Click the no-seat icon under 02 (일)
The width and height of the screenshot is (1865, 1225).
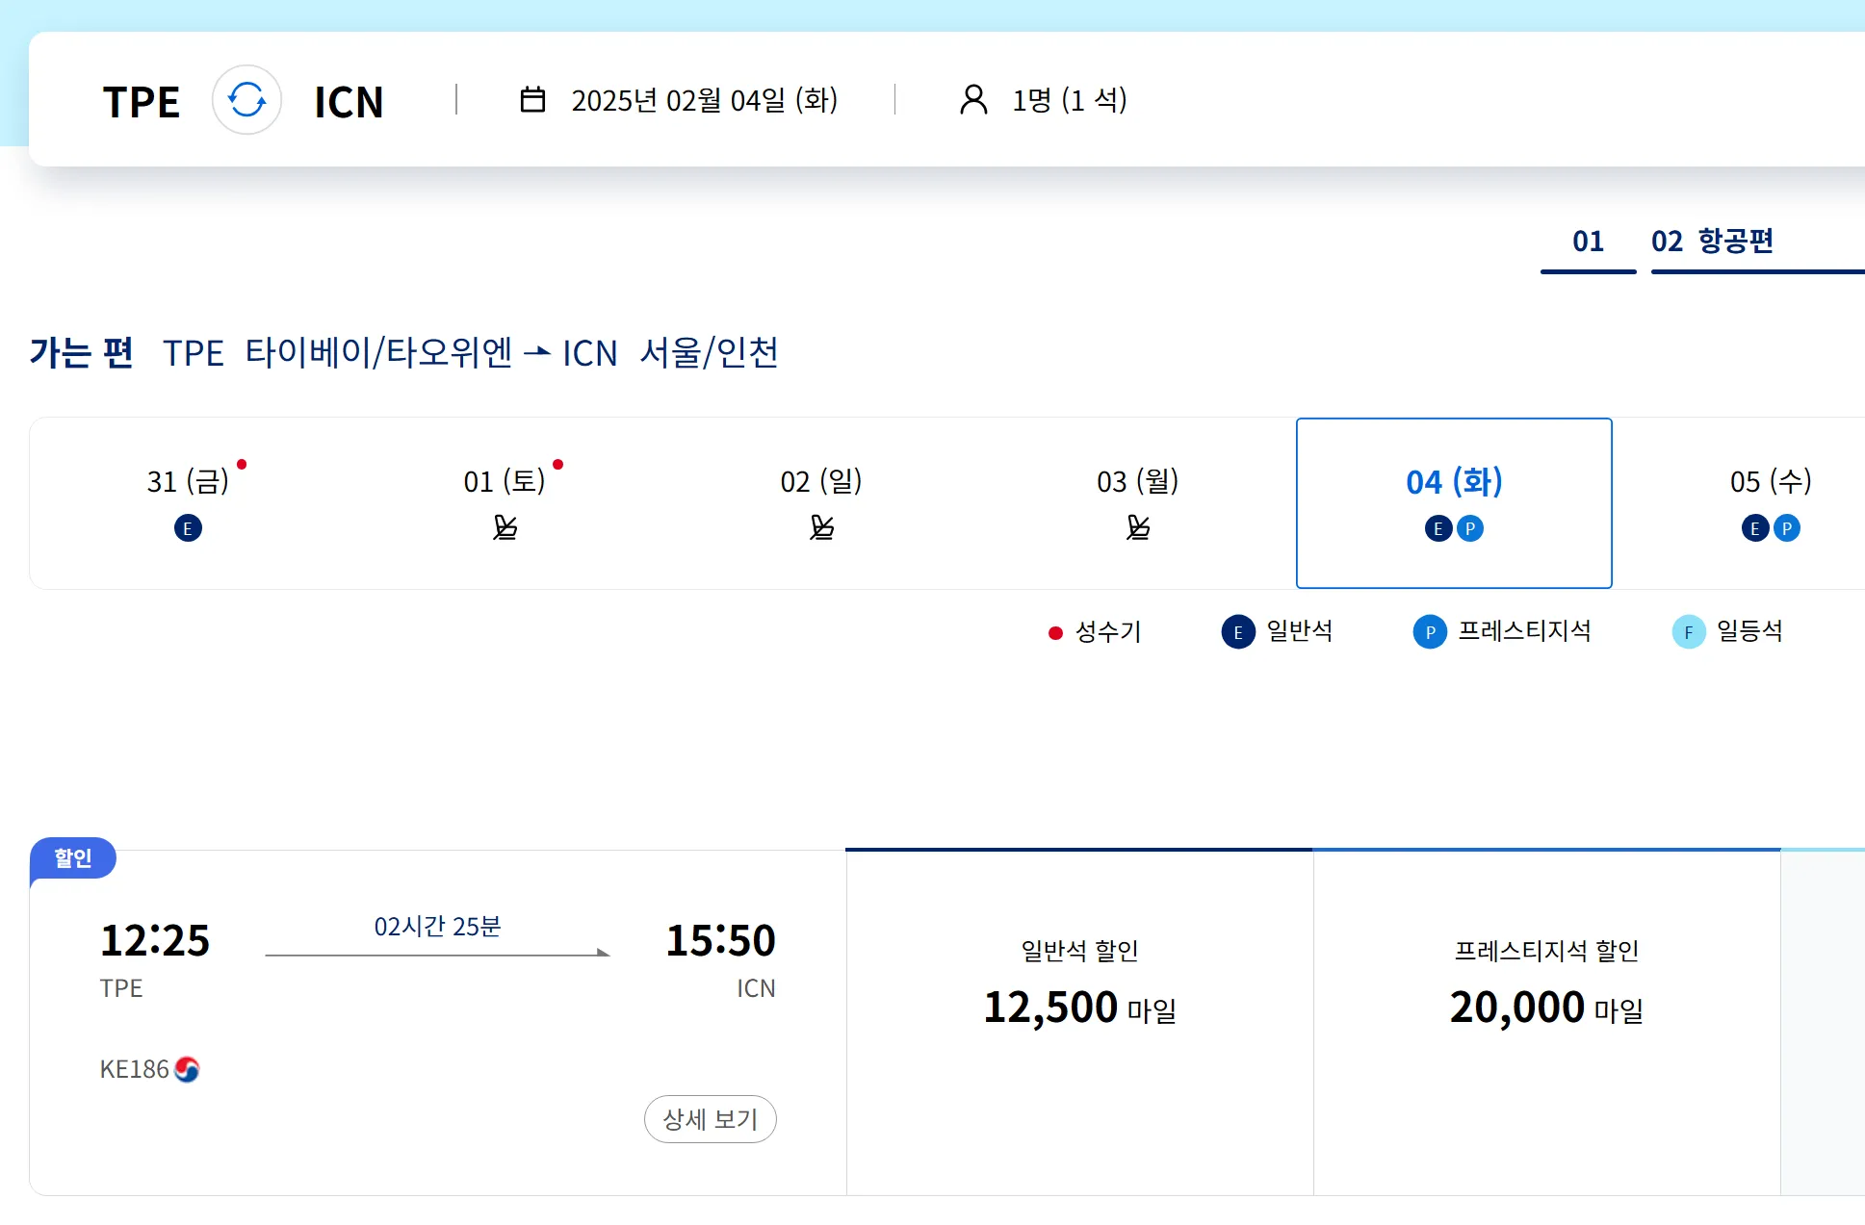[x=821, y=527]
